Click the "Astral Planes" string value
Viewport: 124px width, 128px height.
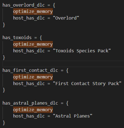[73, 116]
